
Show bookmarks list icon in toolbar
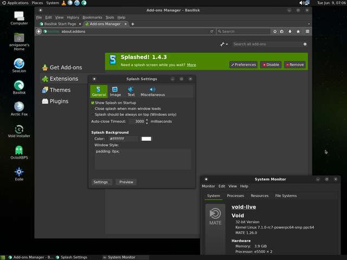pos(282,31)
